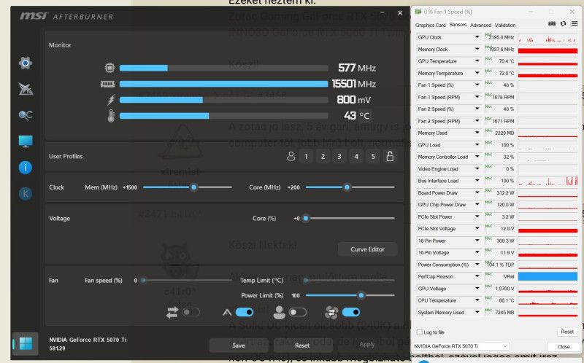Click the Core voltage slider handle

pos(306,219)
